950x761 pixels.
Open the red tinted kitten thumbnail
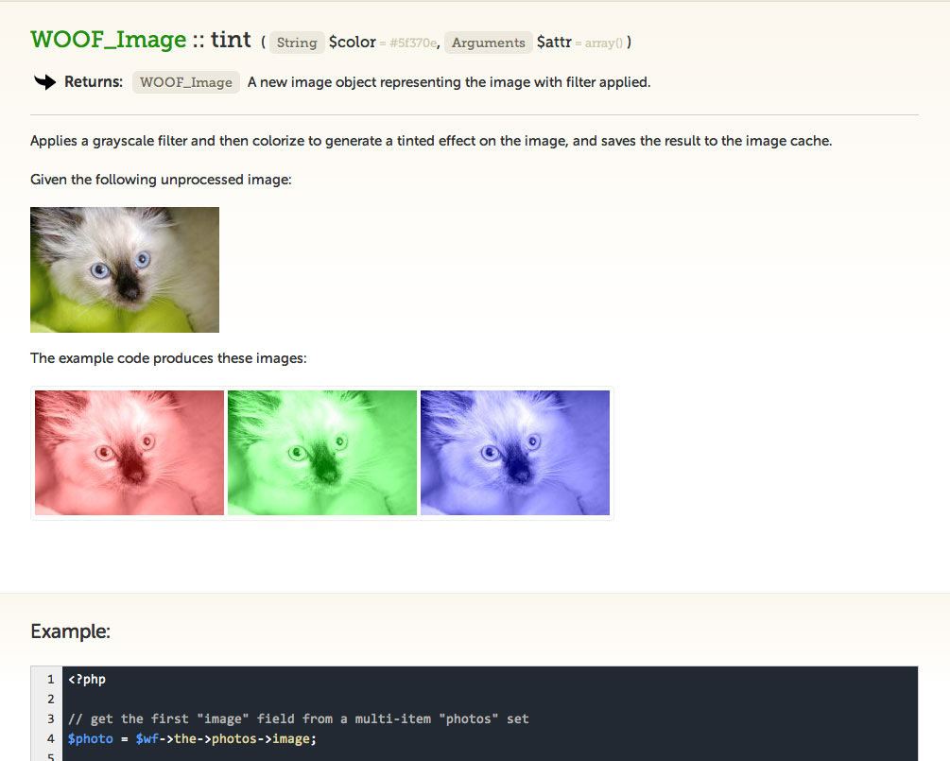click(130, 453)
